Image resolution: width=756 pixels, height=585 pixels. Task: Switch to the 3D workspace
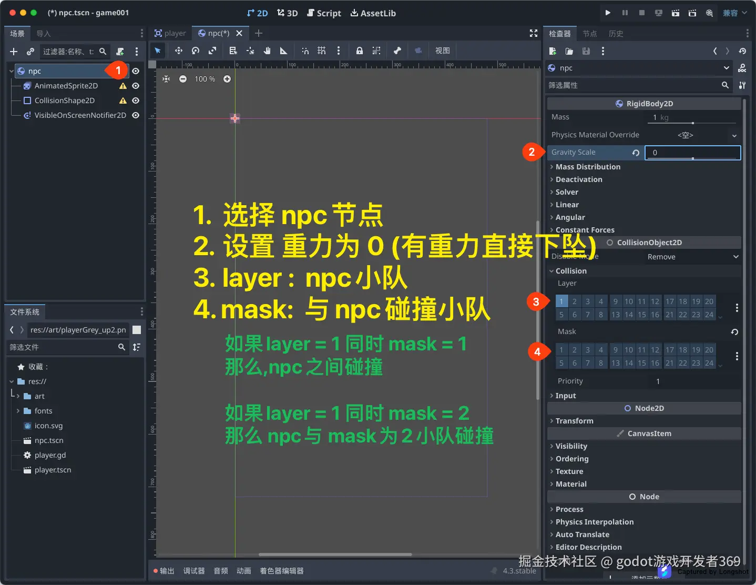tap(288, 13)
